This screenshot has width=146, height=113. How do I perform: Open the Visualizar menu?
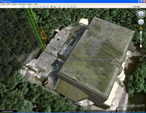(14, 4)
